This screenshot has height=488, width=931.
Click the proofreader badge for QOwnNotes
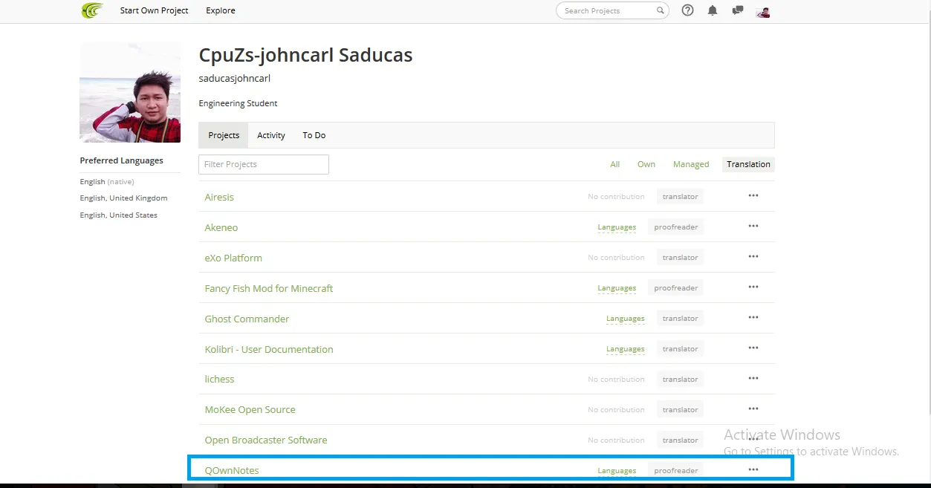(x=675, y=470)
